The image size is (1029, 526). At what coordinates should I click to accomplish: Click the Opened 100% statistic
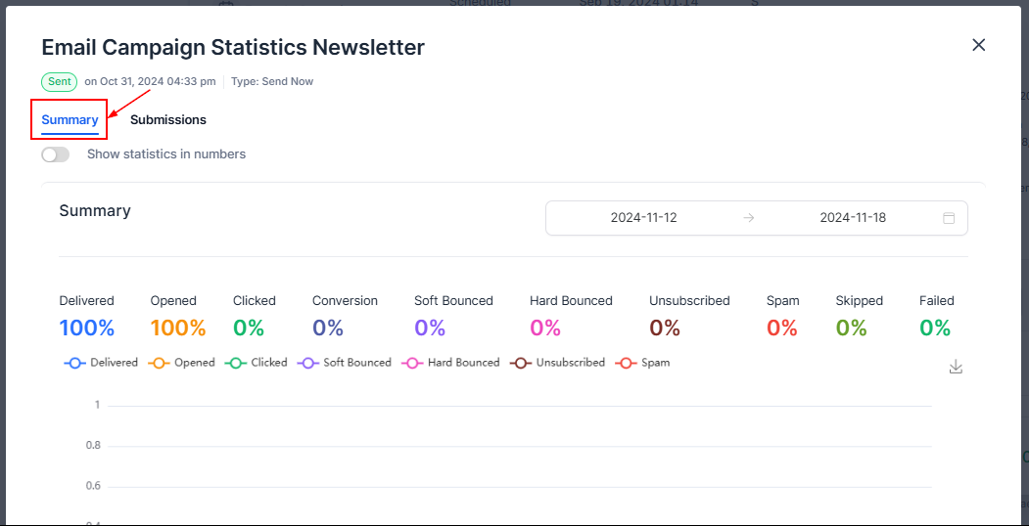pos(177,328)
